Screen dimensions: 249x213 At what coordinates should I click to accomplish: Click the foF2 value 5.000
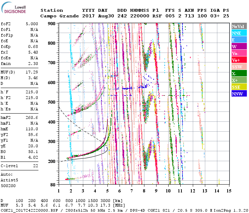[31, 24]
